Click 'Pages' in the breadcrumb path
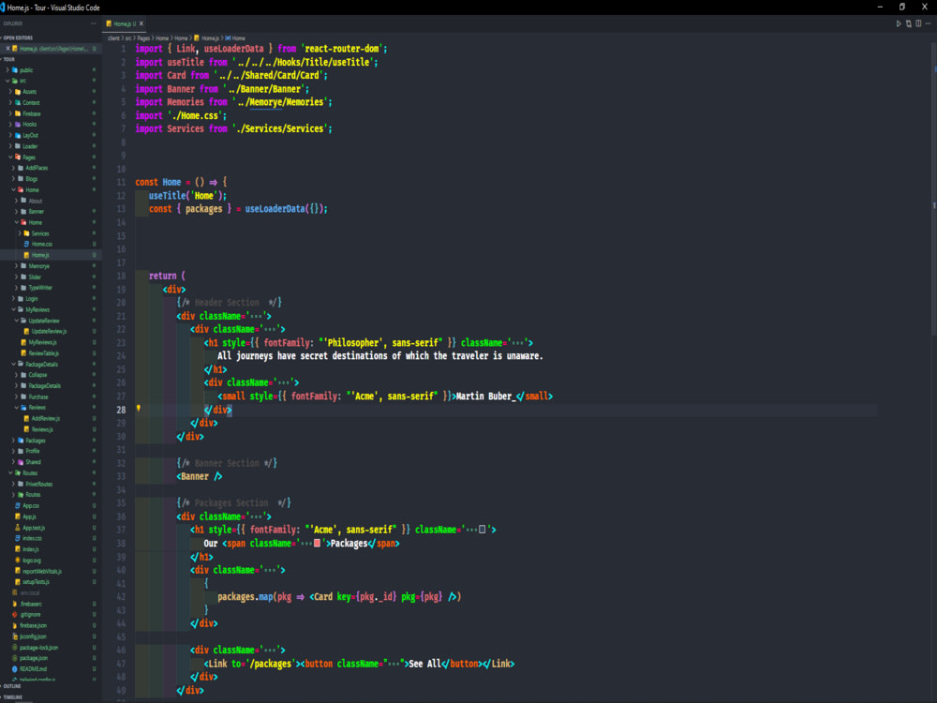 coord(143,38)
